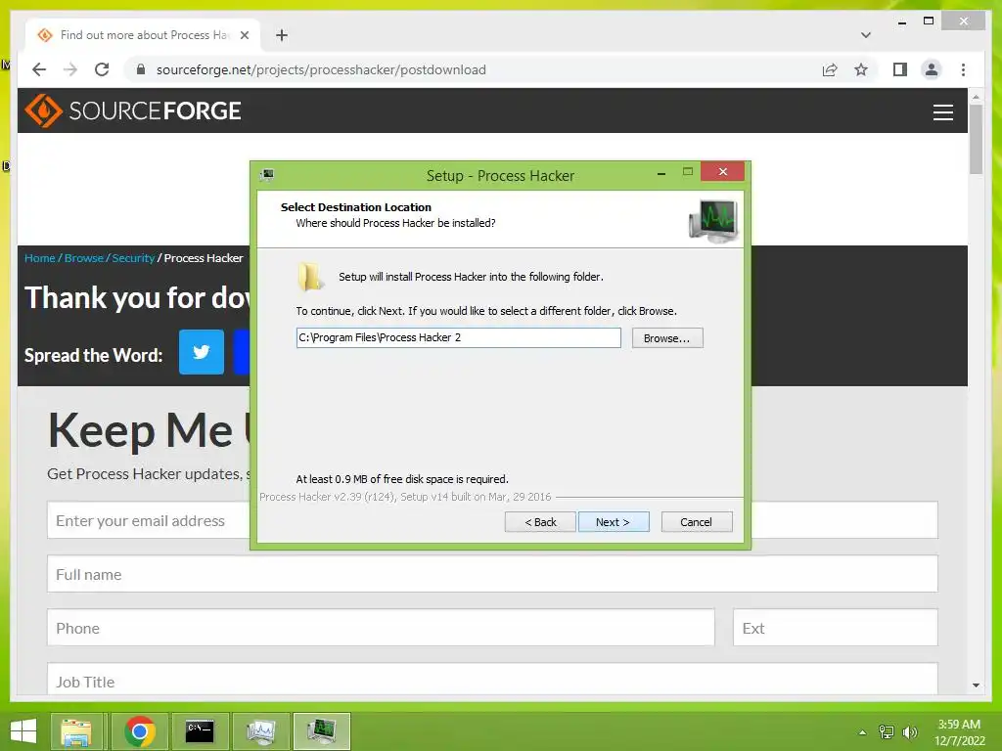
Task: Click the folder icon in setup dialog
Action: point(310,277)
